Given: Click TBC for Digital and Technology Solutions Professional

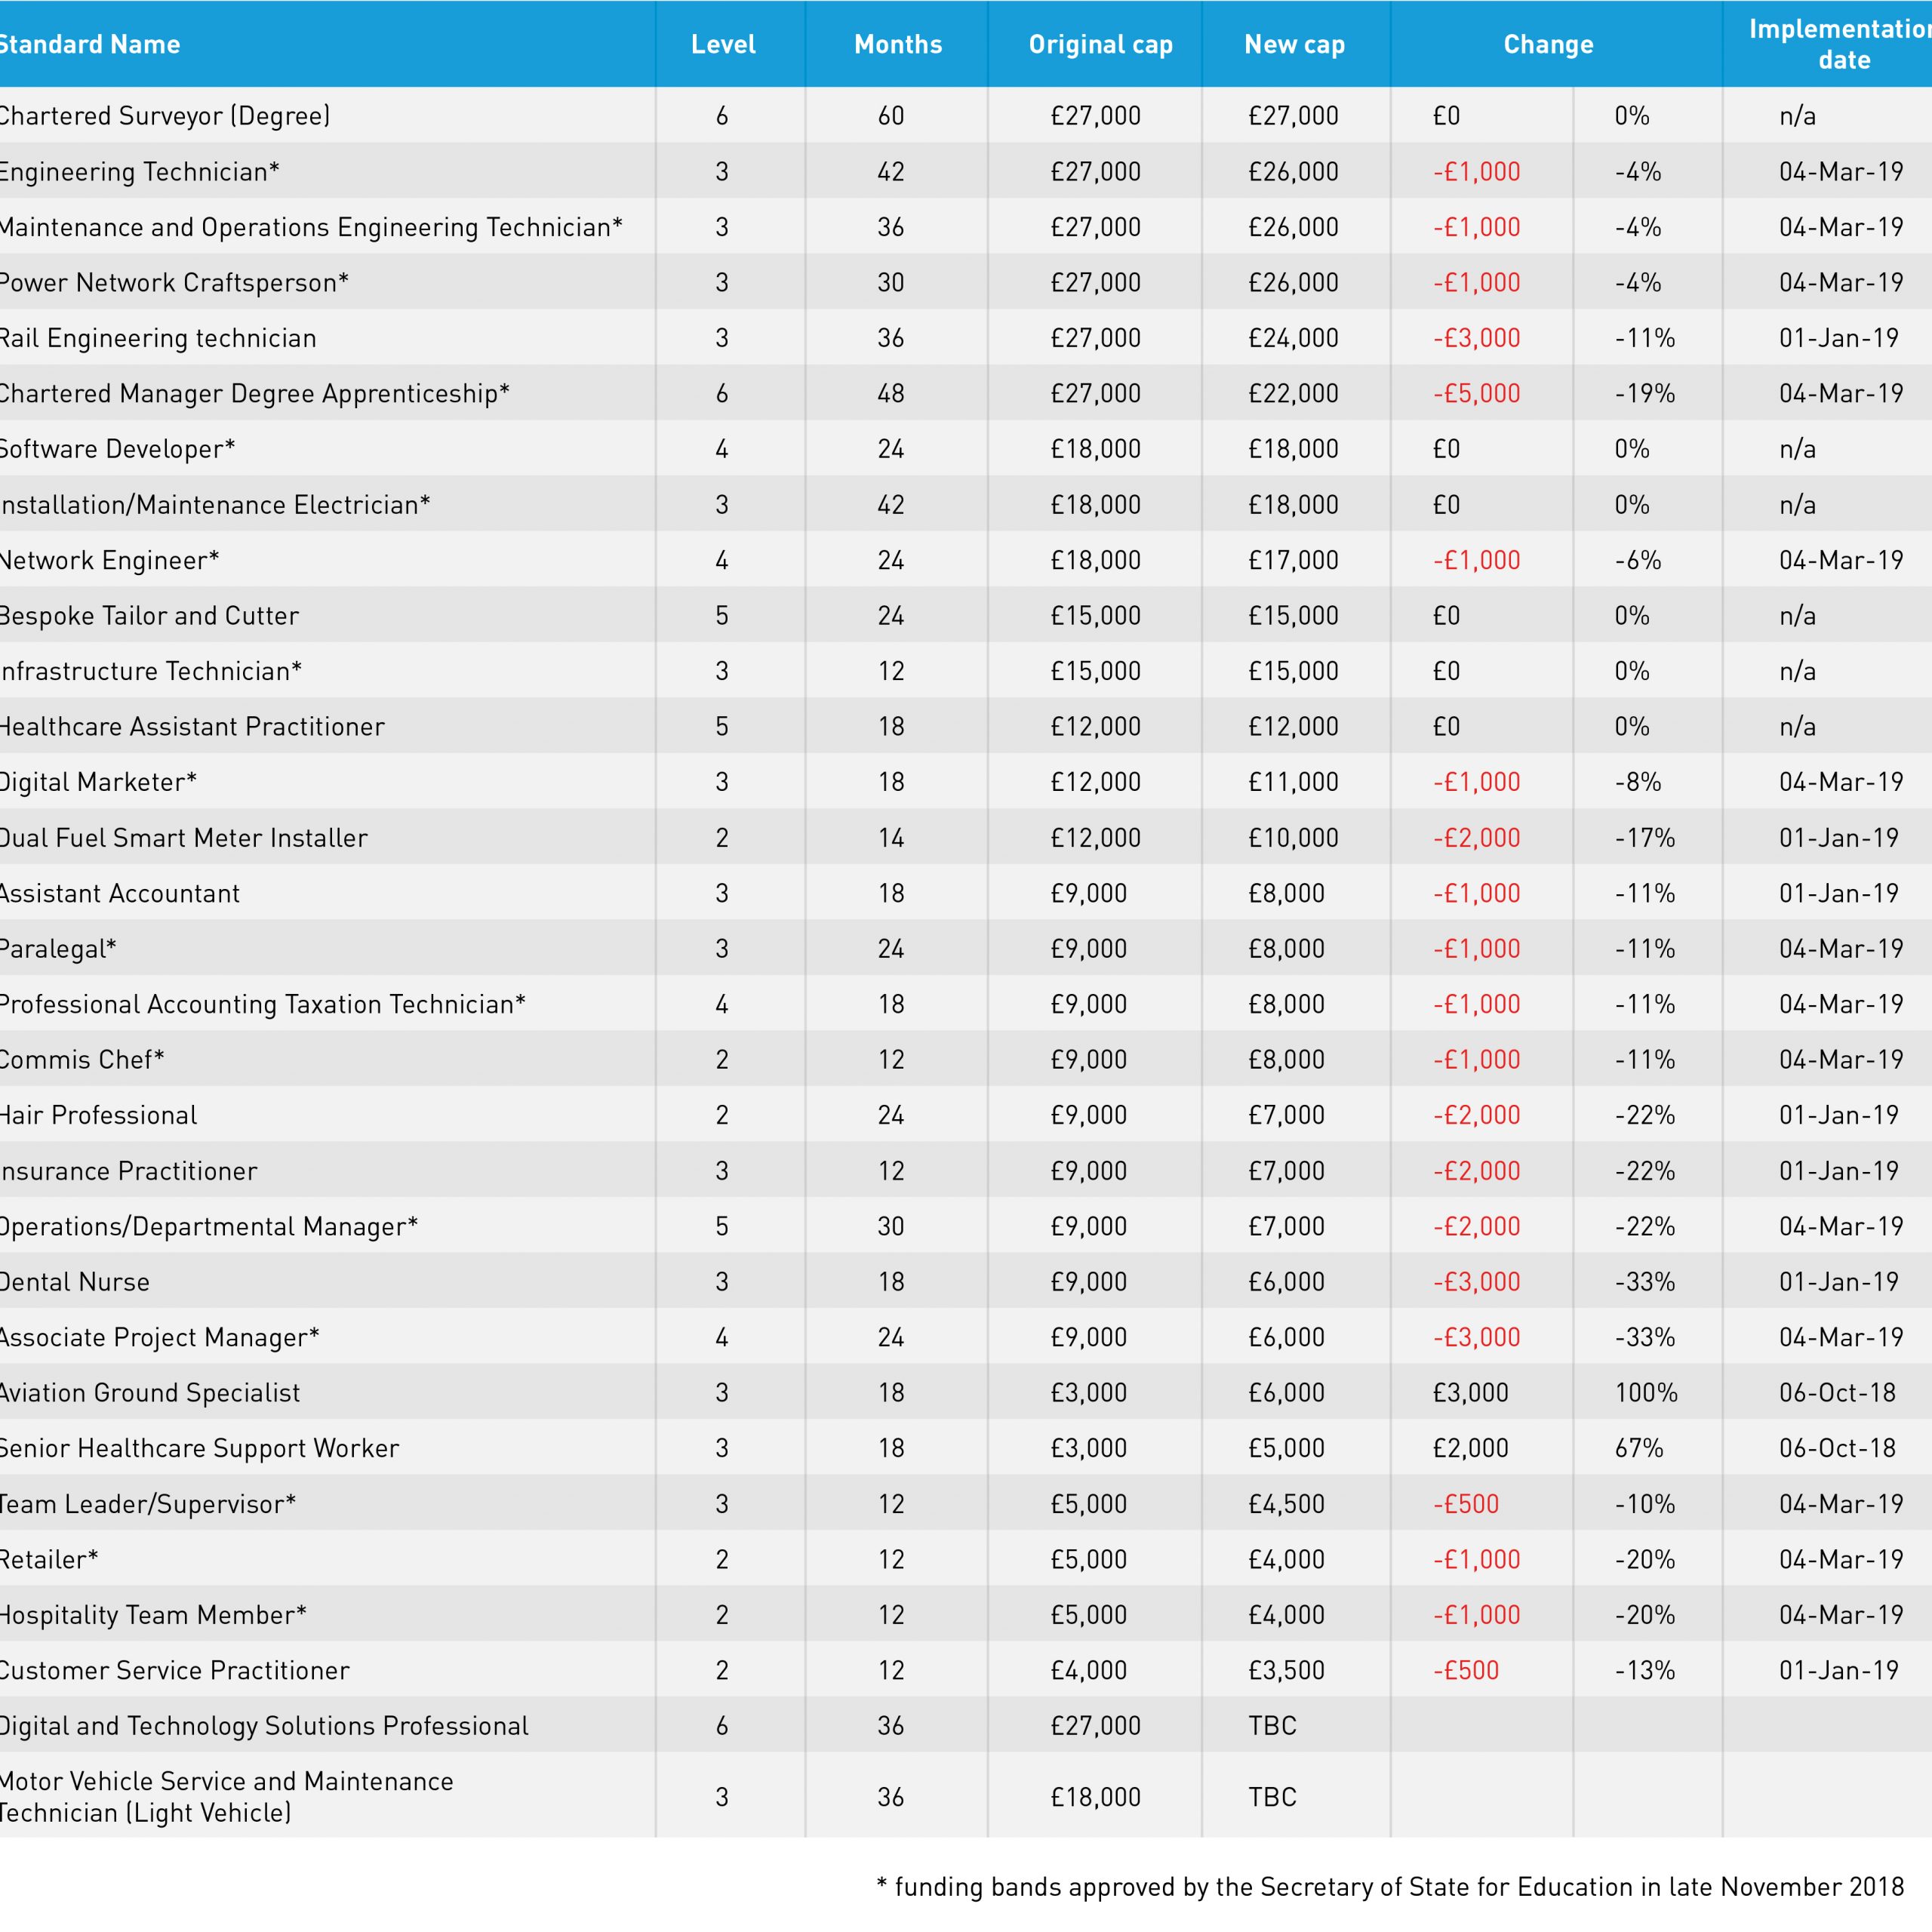Looking at the screenshot, I should [x=1272, y=1726].
